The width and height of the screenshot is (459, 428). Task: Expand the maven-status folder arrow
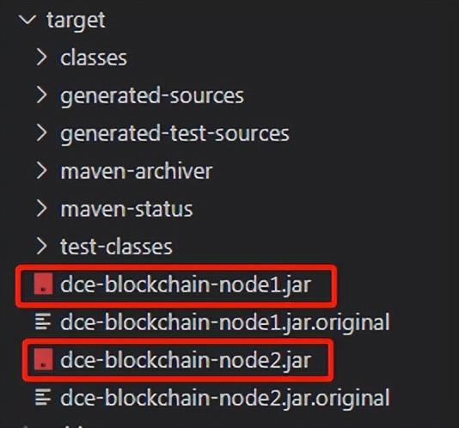[x=41, y=209]
